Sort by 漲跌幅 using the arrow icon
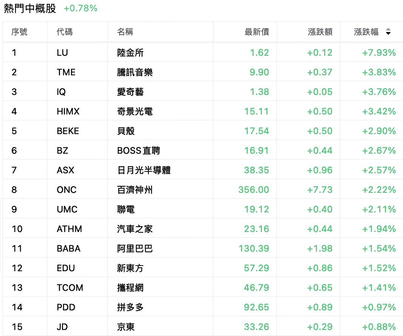 pyautogui.click(x=388, y=32)
